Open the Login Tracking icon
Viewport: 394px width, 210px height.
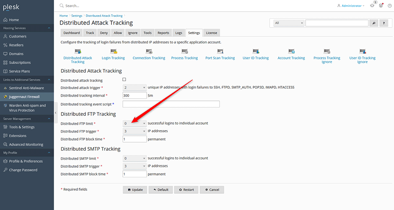pyautogui.click(x=113, y=51)
